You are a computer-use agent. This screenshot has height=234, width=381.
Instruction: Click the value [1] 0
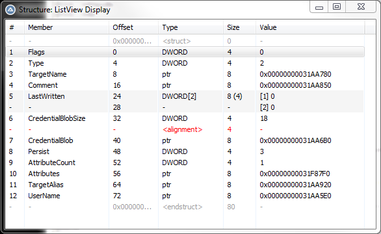pyautogui.click(x=267, y=96)
